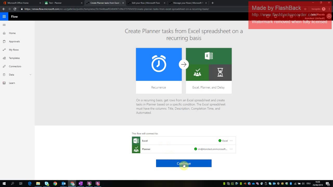This screenshot has height=187, width=333.
Task: Open Approvals in the Flow sidebar
Action: [14, 42]
